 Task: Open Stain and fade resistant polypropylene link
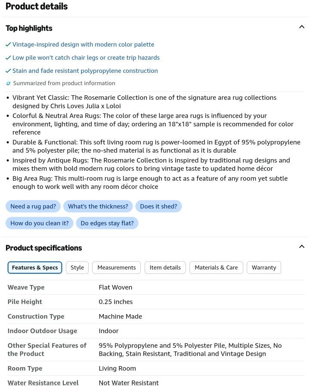tap(85, 71)
